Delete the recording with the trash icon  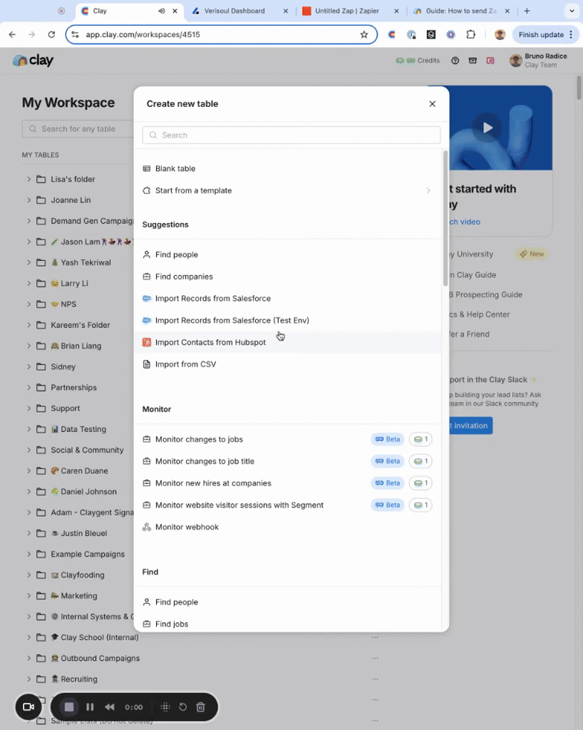200,707
